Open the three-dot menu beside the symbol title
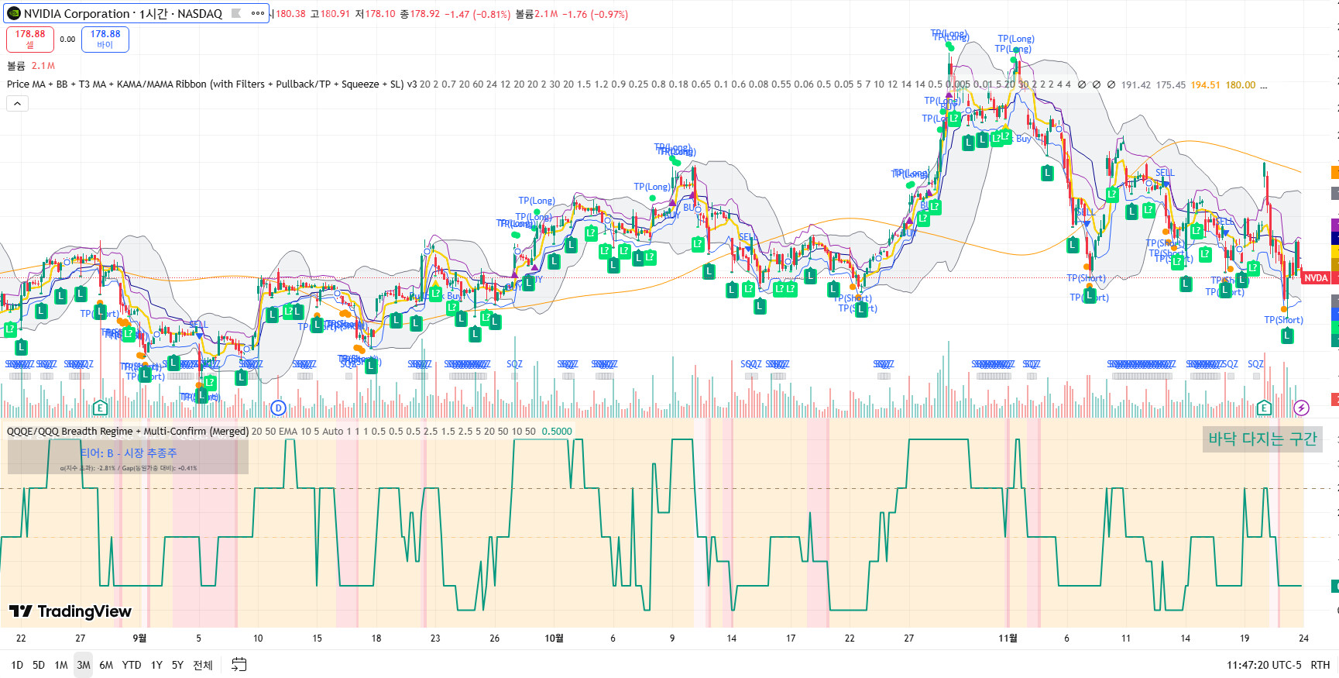This screenshot has width=1339, height=678. [x=258, y=13]
